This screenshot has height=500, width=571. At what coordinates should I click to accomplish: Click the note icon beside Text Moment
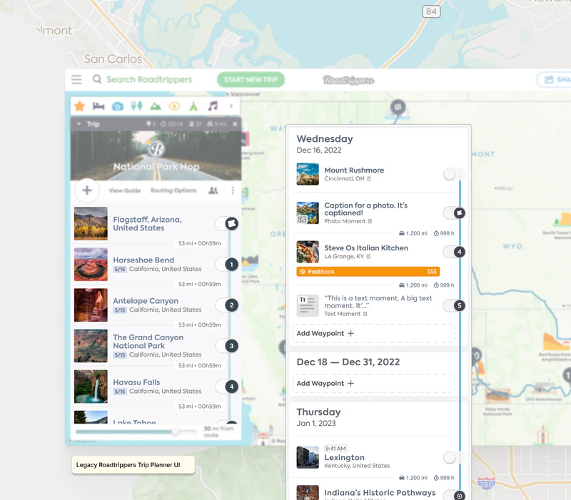365,314
